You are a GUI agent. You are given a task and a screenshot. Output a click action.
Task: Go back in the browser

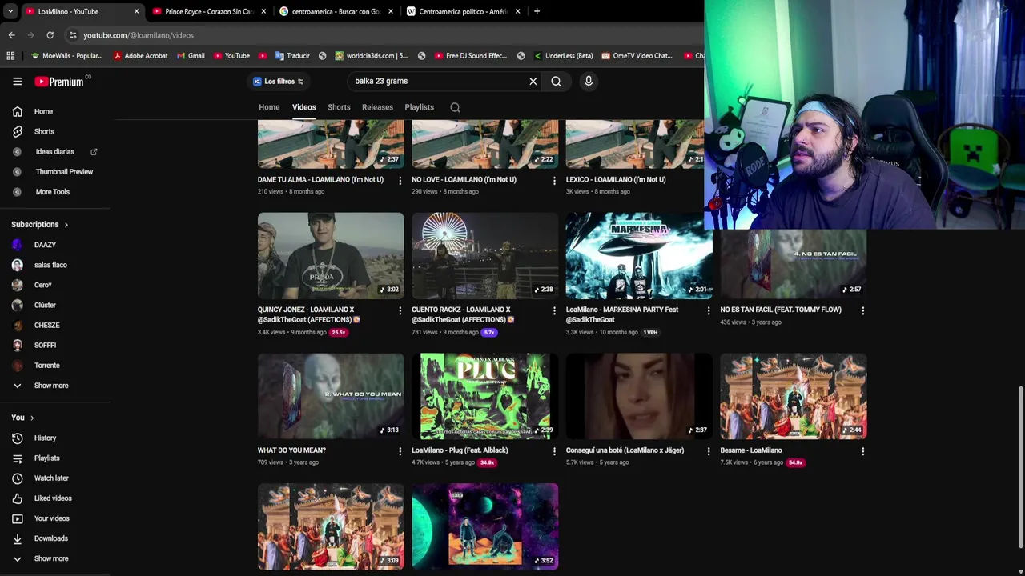[11, 35]
